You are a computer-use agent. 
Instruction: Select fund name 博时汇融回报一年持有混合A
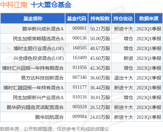[x=34, y=88]
